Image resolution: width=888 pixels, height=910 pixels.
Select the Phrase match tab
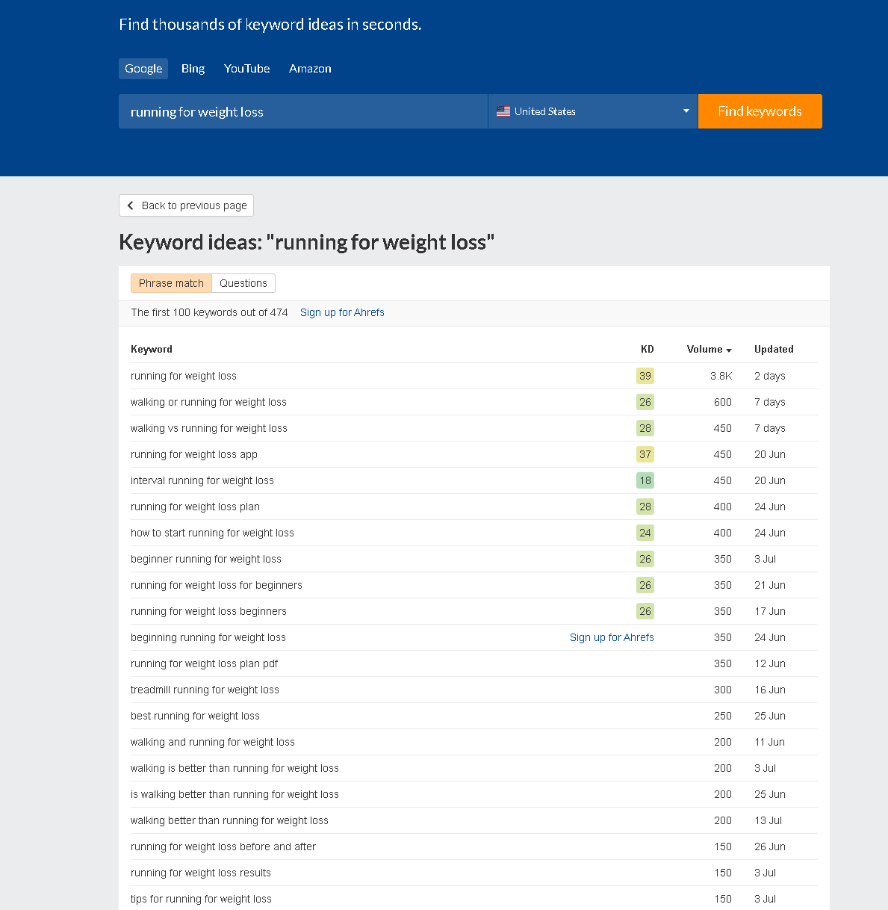click(x=171, y=283)
